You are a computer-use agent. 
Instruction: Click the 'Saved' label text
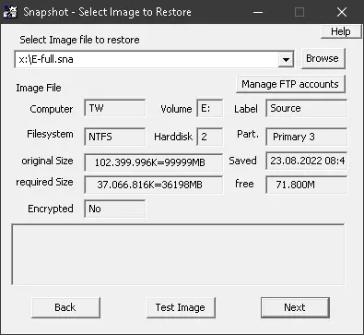click(x=242, y=161)
